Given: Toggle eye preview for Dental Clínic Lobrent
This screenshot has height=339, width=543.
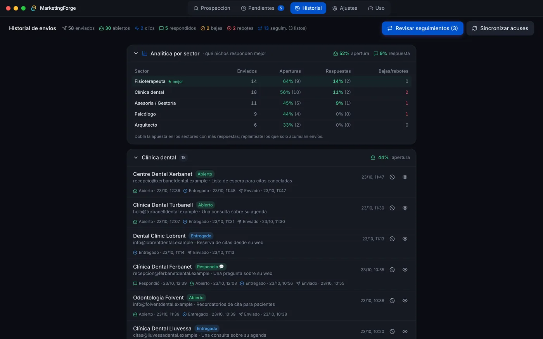Looking at the screenshot, I should [x=405, y=239].
